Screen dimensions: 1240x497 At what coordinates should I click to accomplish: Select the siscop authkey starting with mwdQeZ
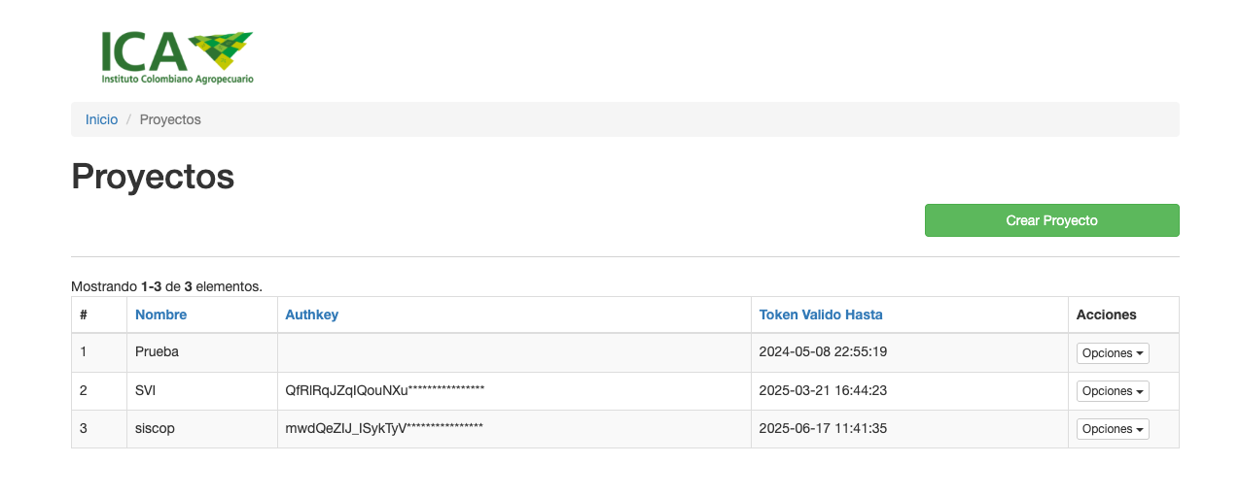click(x=383, y=428)
